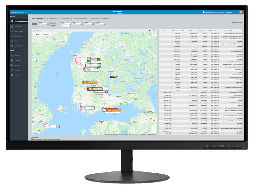The image size is (256, 192).
Task: Sort by Kuljettaja column header
Action: pos(191,31)
